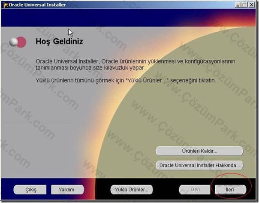Open the Yüklü Ürünler... list
This screenshot has width=259, height=203.
(x=132, y=189)
